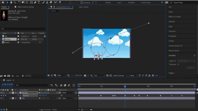Toggle the viewer composition lock icon

click(54, 7)
